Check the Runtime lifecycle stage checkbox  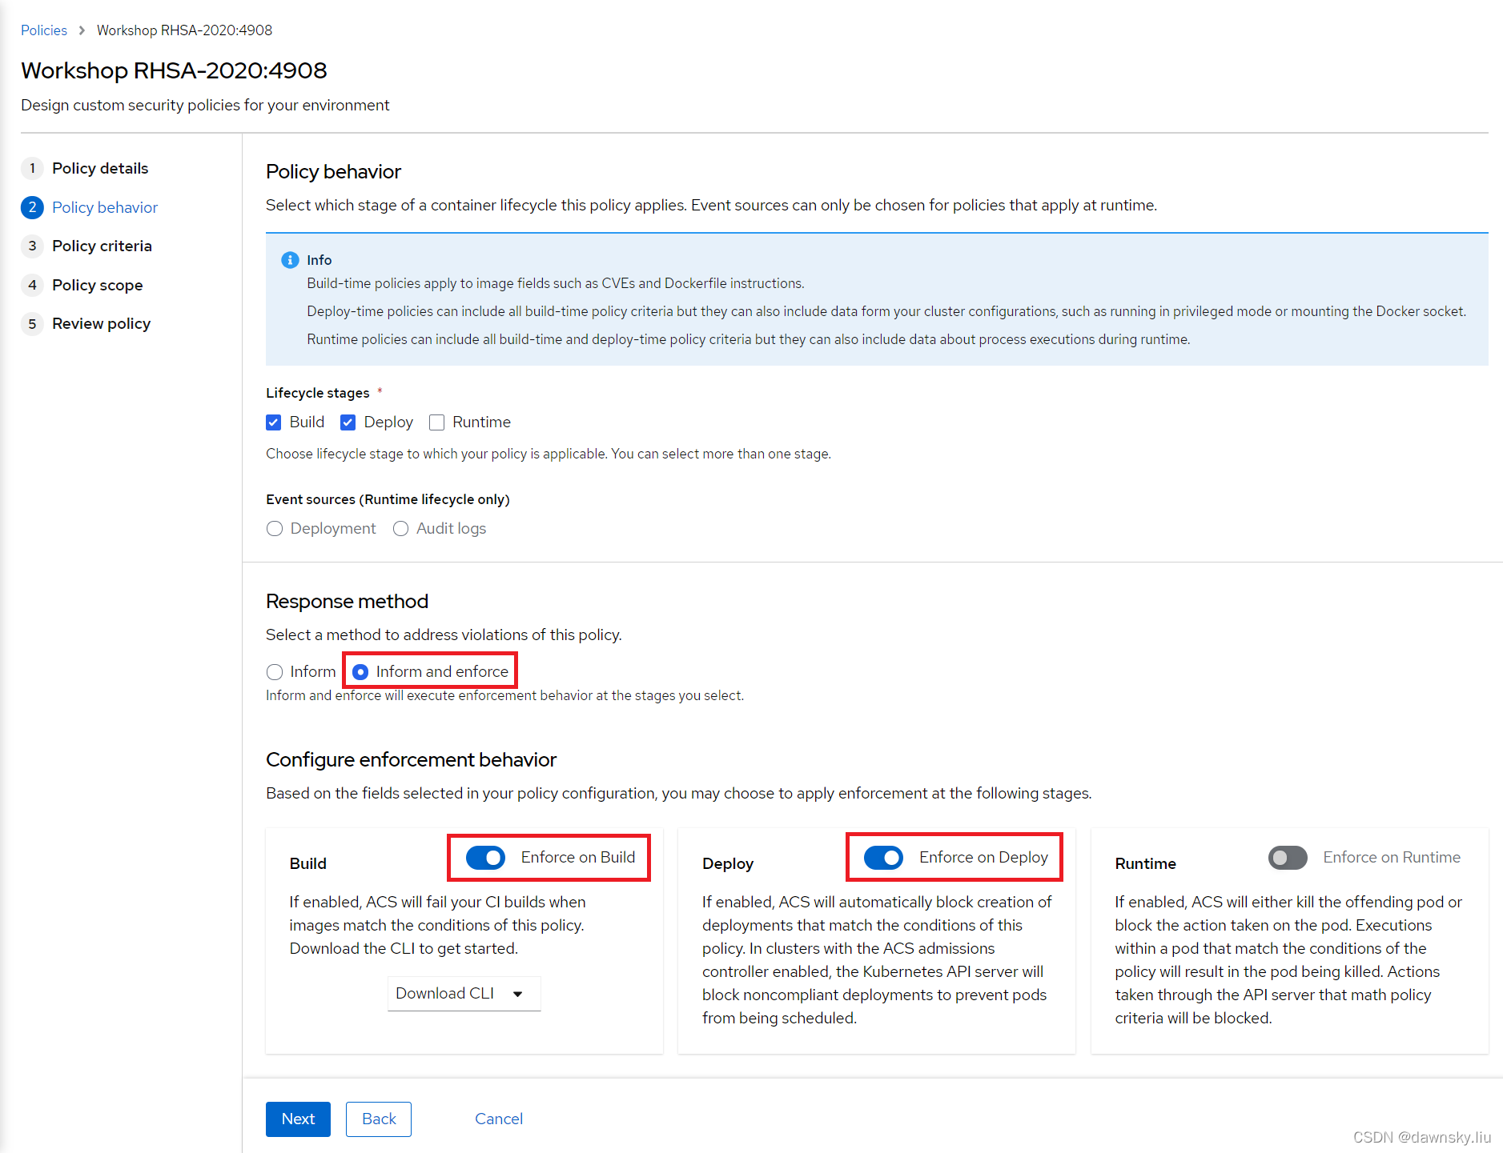pos(436,422)
